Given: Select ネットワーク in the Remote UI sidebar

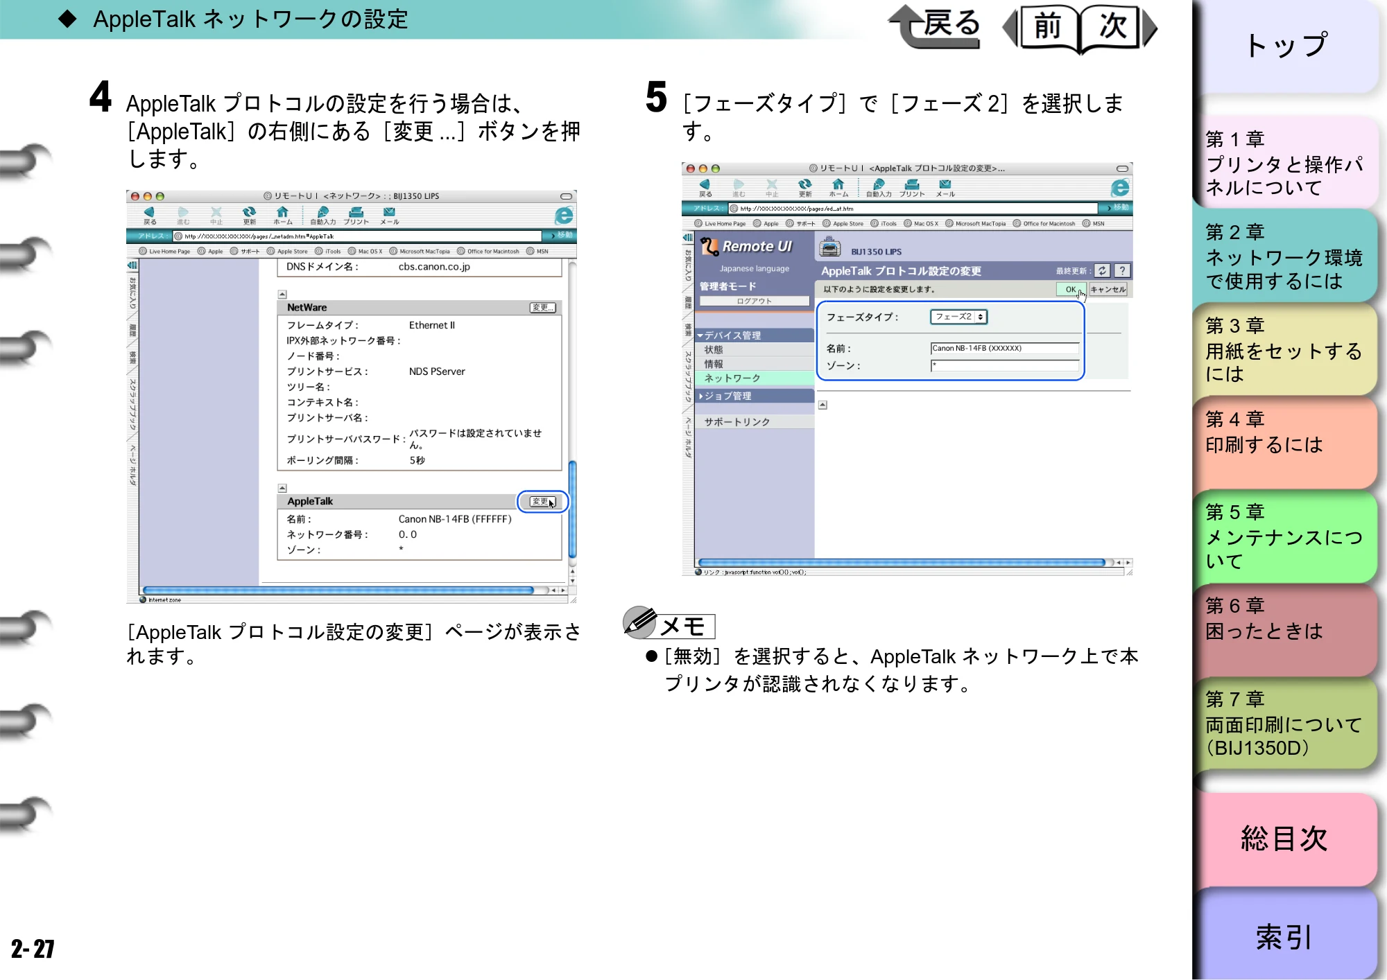Looking at the screenshot, I should (x=755, y=378).
